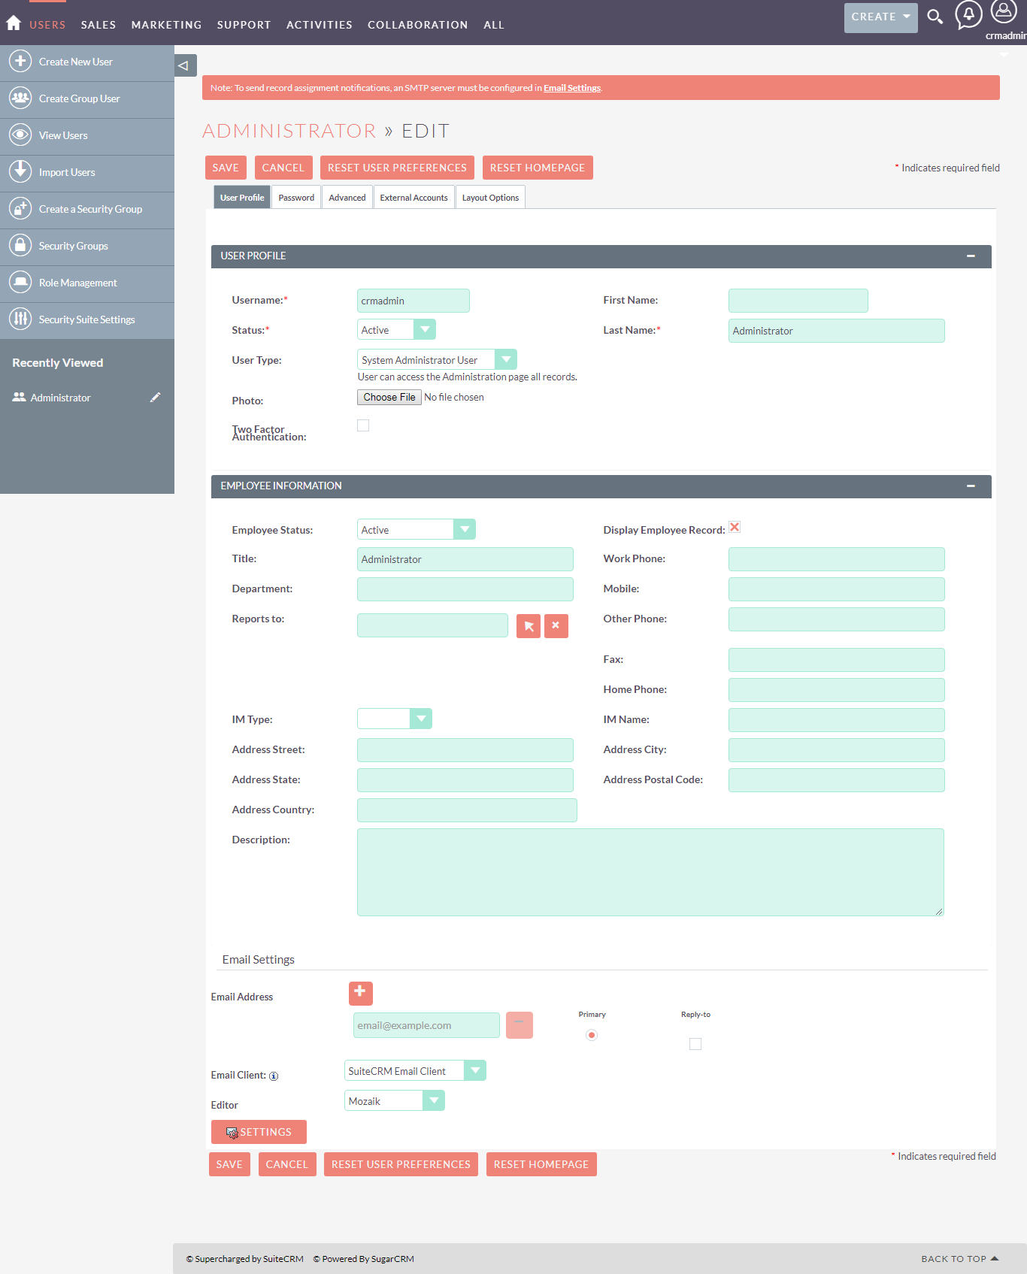Edit recently viewed Administrator via pencil icon
Screen dimensions: 1027x1274
coord(155,397)
